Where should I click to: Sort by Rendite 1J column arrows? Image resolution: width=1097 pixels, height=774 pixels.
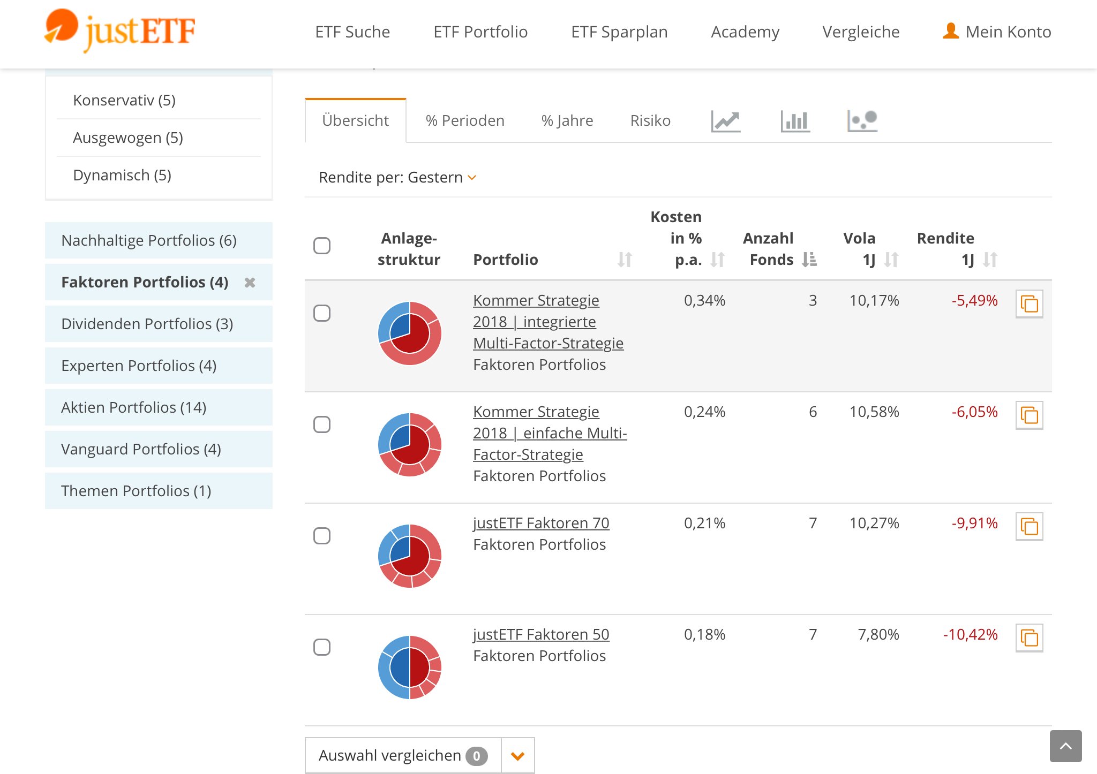[x=990, y=260]
